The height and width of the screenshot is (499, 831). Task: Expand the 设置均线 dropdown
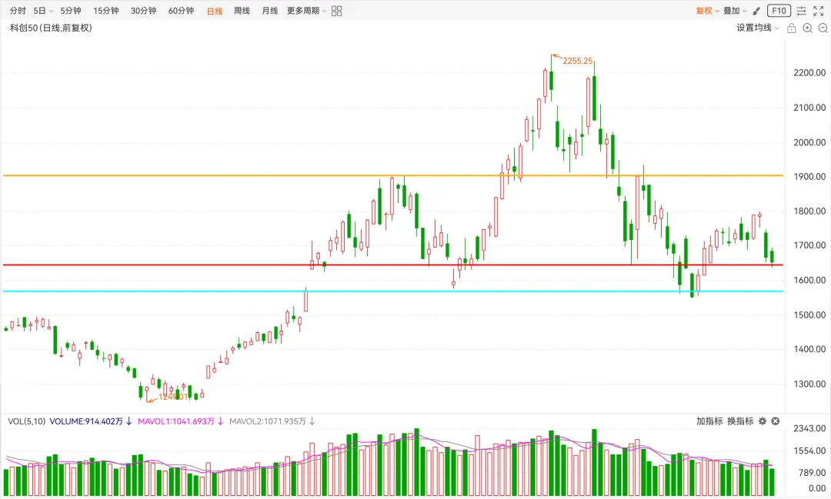point(758,28)
